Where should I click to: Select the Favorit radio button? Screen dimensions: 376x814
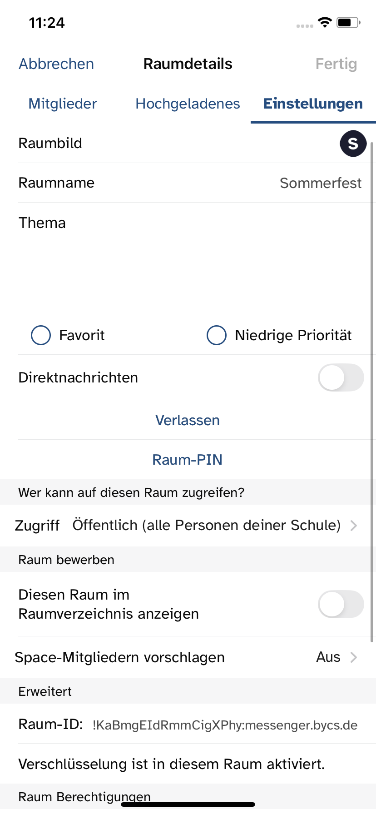tap(41, 336)
